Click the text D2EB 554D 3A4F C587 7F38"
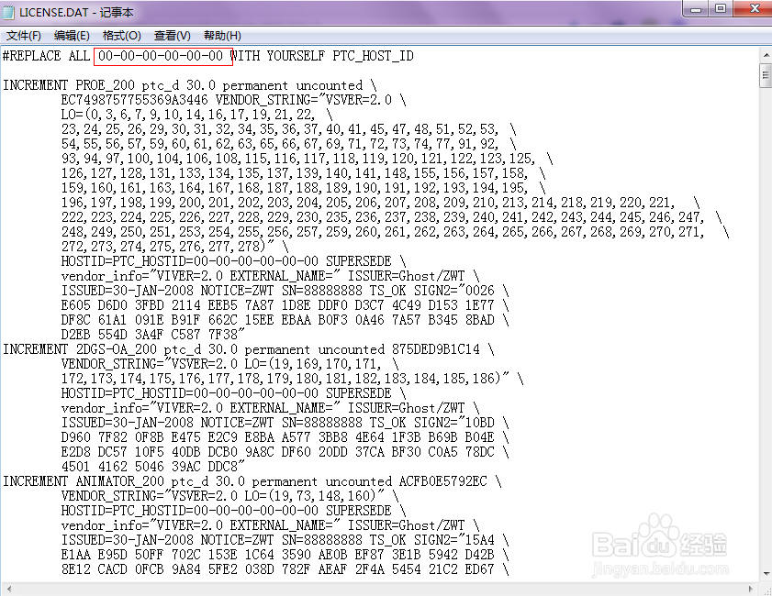The height and width of the screenshot is (596, 772). (x=153, y=335)
